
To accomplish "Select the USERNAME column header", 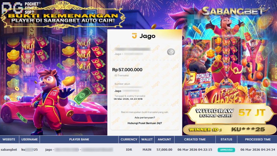I will click(29, 139).
